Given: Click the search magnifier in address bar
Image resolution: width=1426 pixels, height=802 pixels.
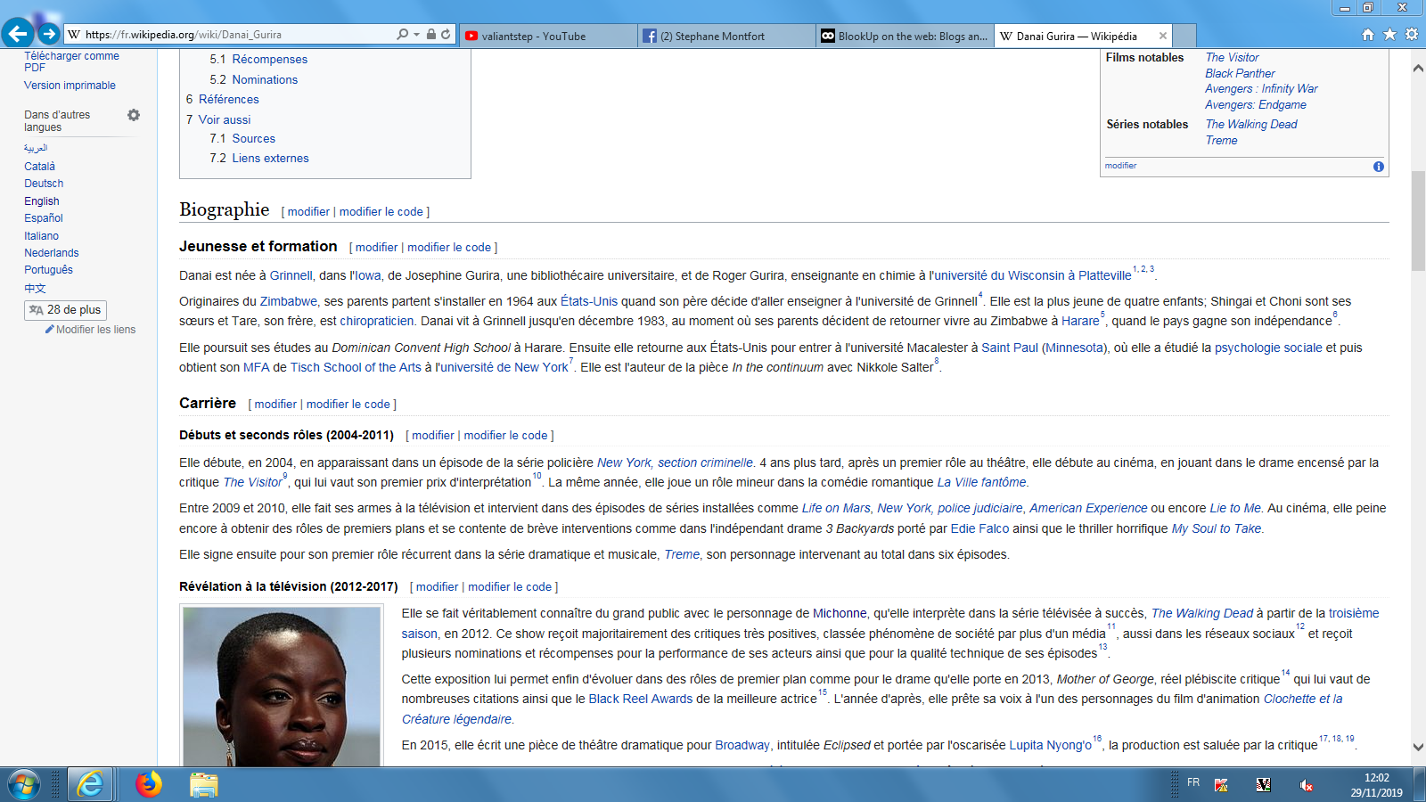Looking at the screenshot, I should click(x=402, y=34).
